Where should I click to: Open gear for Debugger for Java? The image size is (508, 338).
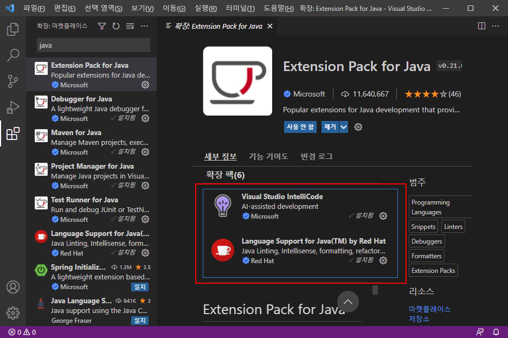click(145, 118)
